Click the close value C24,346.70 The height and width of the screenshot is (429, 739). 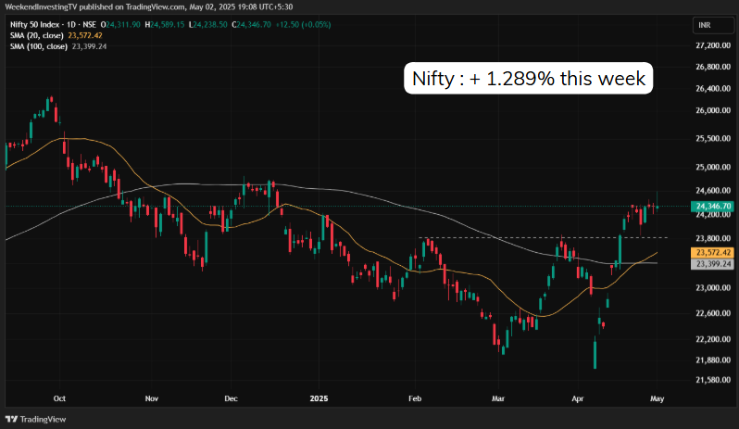click(x=251, y=24)
